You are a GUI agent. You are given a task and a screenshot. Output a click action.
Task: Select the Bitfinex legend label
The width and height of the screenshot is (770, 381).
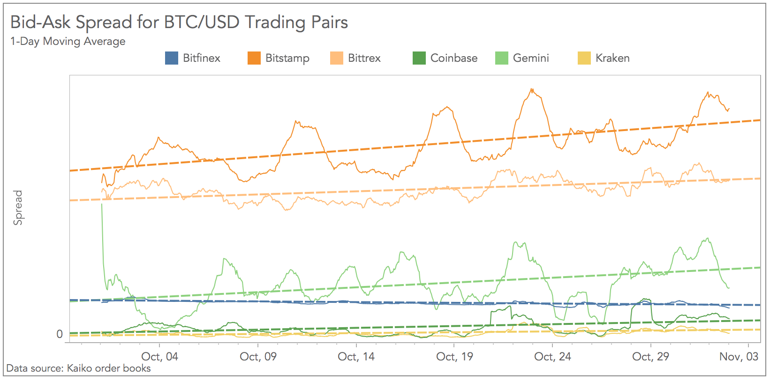coord(202,58)
